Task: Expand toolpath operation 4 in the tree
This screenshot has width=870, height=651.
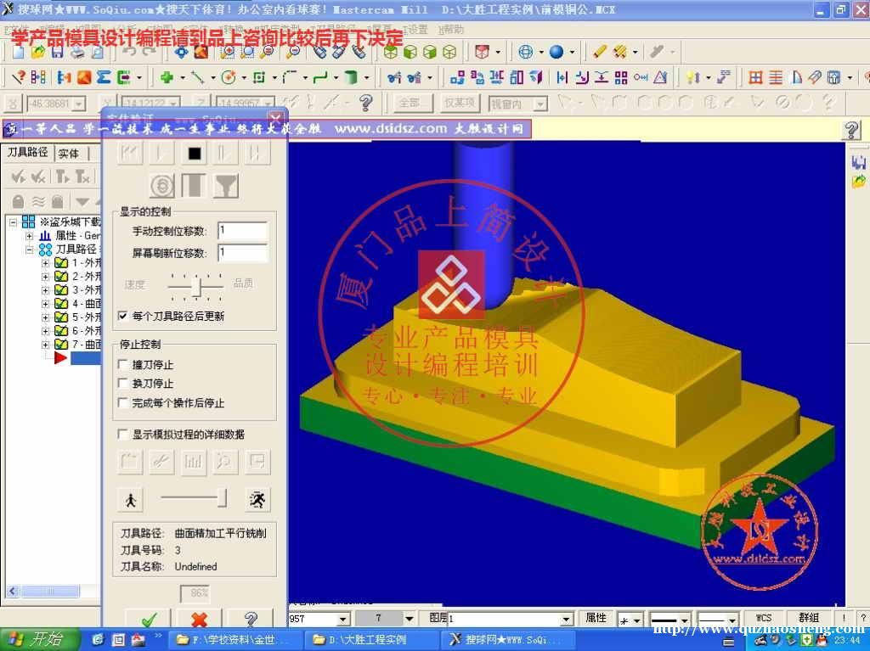Action: 46,303
